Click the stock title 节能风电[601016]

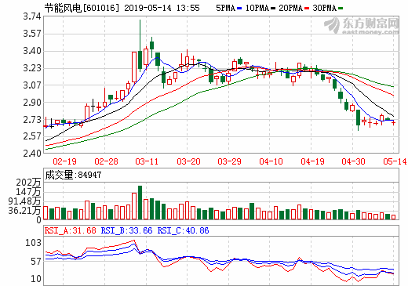[x=82, y=8]
